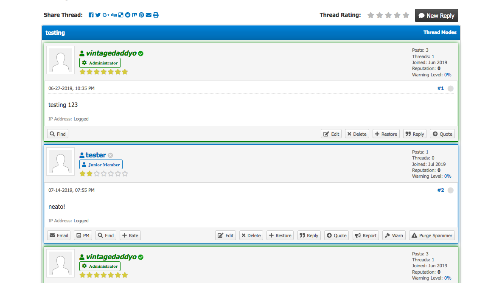Warn the user tester
Screen dimensions: 502x283
pos(393,235)
